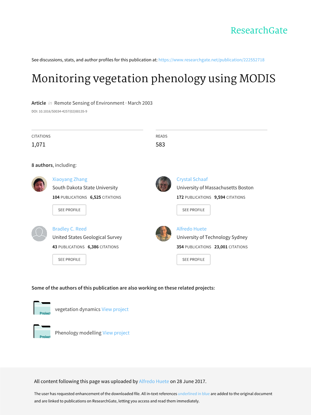Image resolution: width=311 pixels, height=415 pixels.
Task: Click Bradley C. Reed's placeholder avatar icon
Action: click(x=39, y=234)
